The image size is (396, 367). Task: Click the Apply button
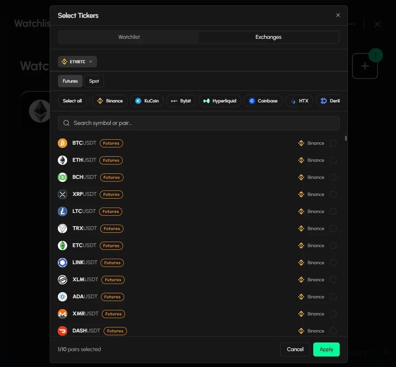pyautogui.click(x=326, y=349)
